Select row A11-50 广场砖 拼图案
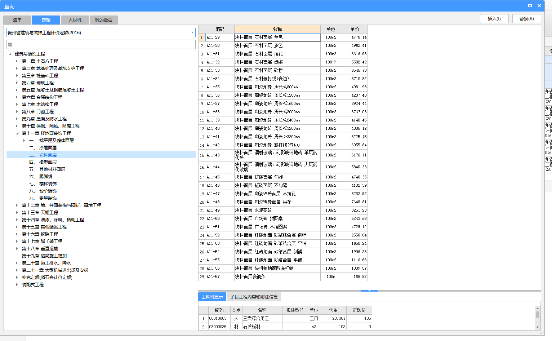The width and height of the screenshot is (552, 341). tap(283, 219)
